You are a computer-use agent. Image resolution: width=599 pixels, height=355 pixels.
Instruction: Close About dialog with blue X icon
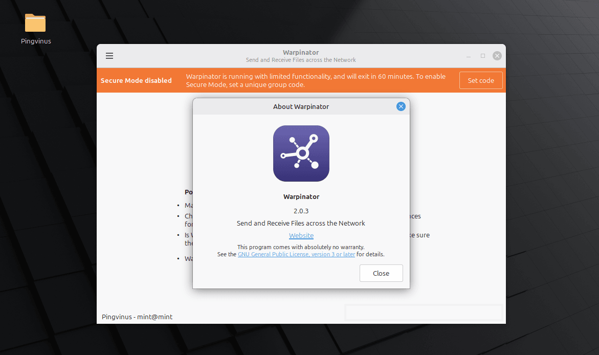click(x=401, y=106)
